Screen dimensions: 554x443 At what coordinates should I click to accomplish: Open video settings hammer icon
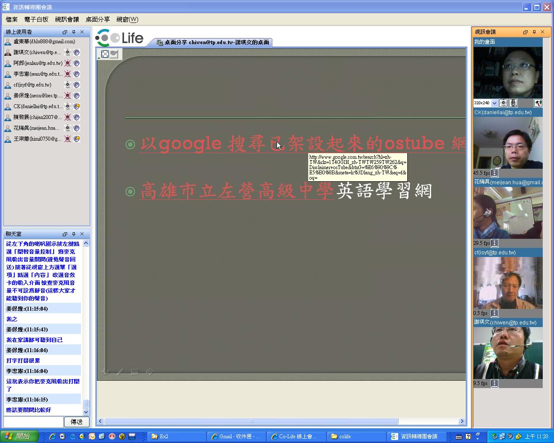click(x=538, y=103)
